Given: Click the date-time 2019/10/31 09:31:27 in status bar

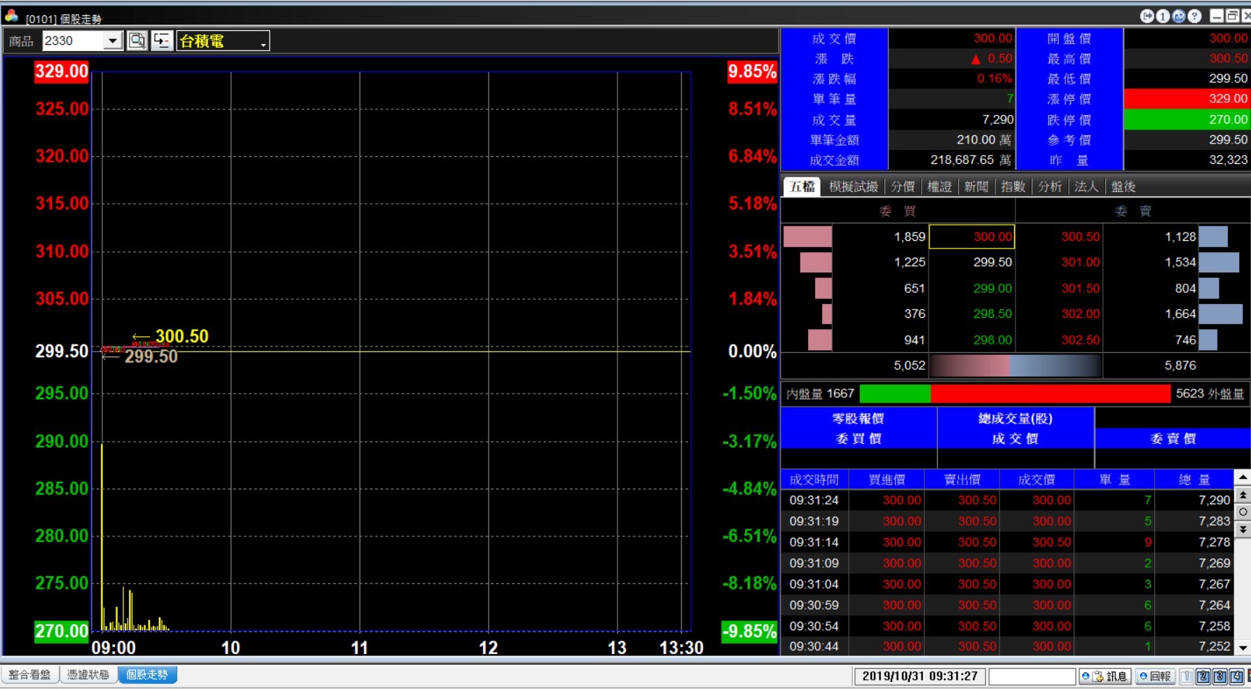Looking at the screenshot, I should [x=920, y=676].
